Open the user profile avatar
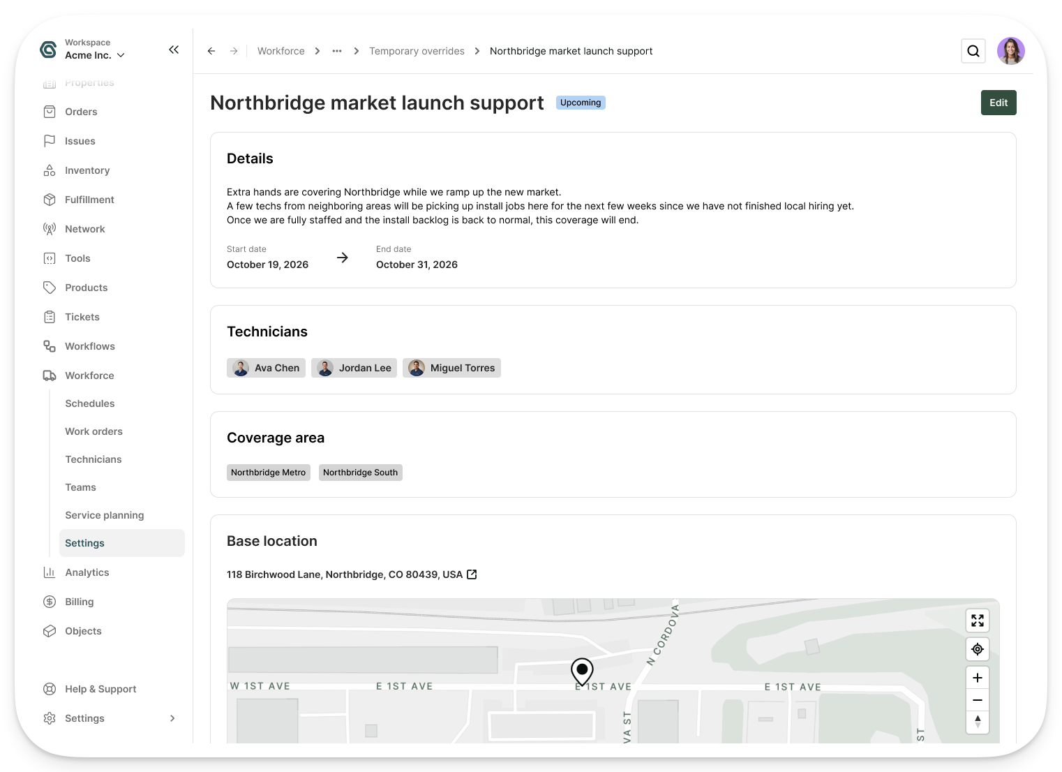 pos(1010,51)
